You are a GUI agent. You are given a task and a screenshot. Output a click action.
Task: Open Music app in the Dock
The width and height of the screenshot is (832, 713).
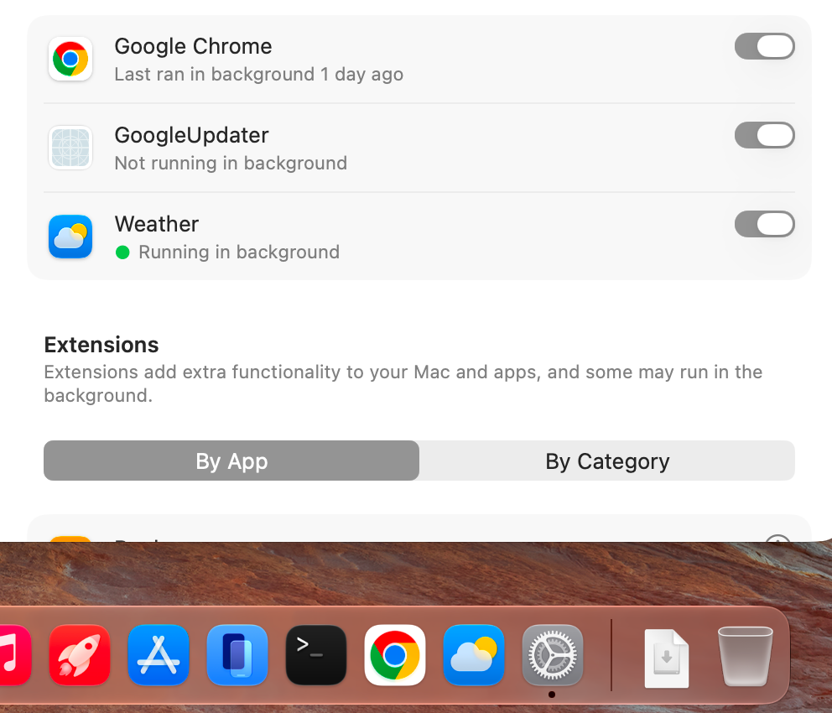point(13,655)
